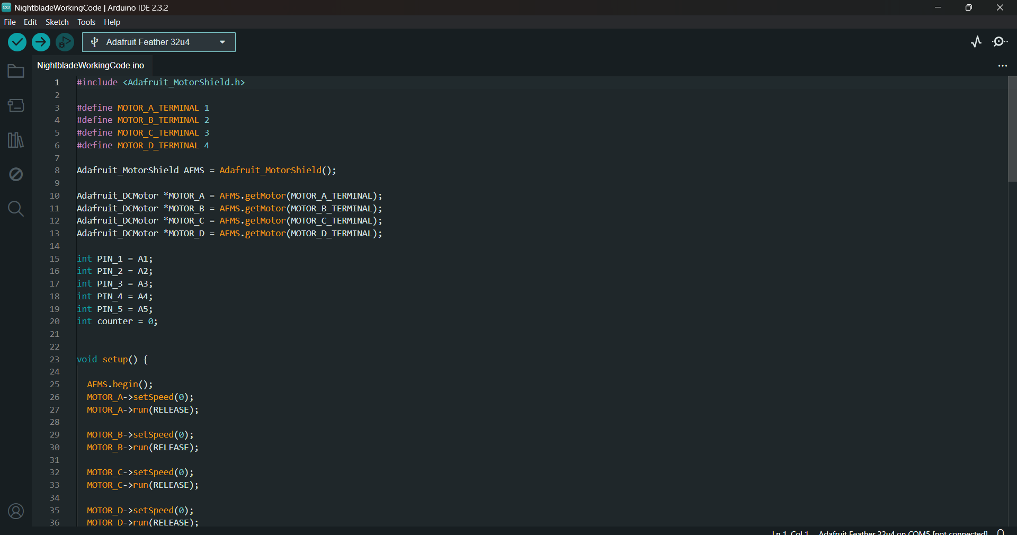Click the MOTOR_D_TERMINAL define line
The width and height of the screenshot is (1017, 535).
pyautogui.click(x=143, y=146)
